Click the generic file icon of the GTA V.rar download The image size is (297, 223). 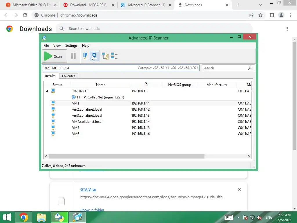coord(61,201)
